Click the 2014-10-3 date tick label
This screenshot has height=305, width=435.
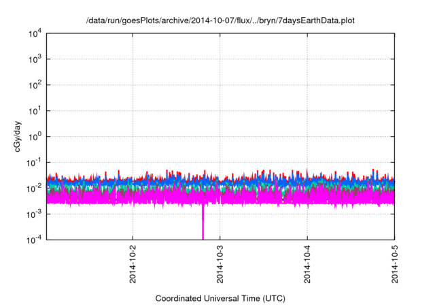[x=220, y=264]
